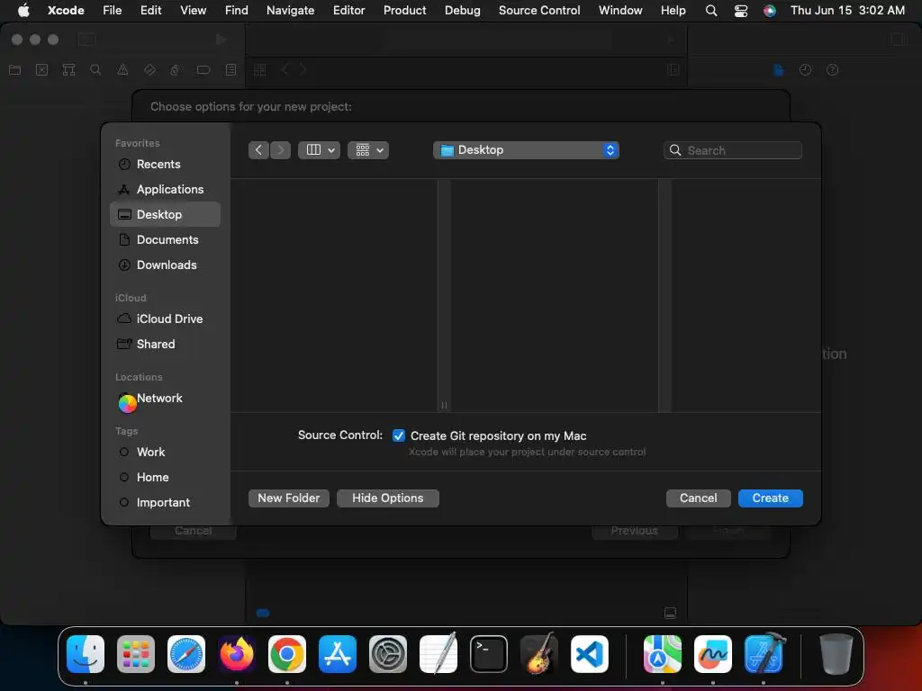The image size is (922, 691).
Task: Open the related items grid icon
Action: (260, 70)
